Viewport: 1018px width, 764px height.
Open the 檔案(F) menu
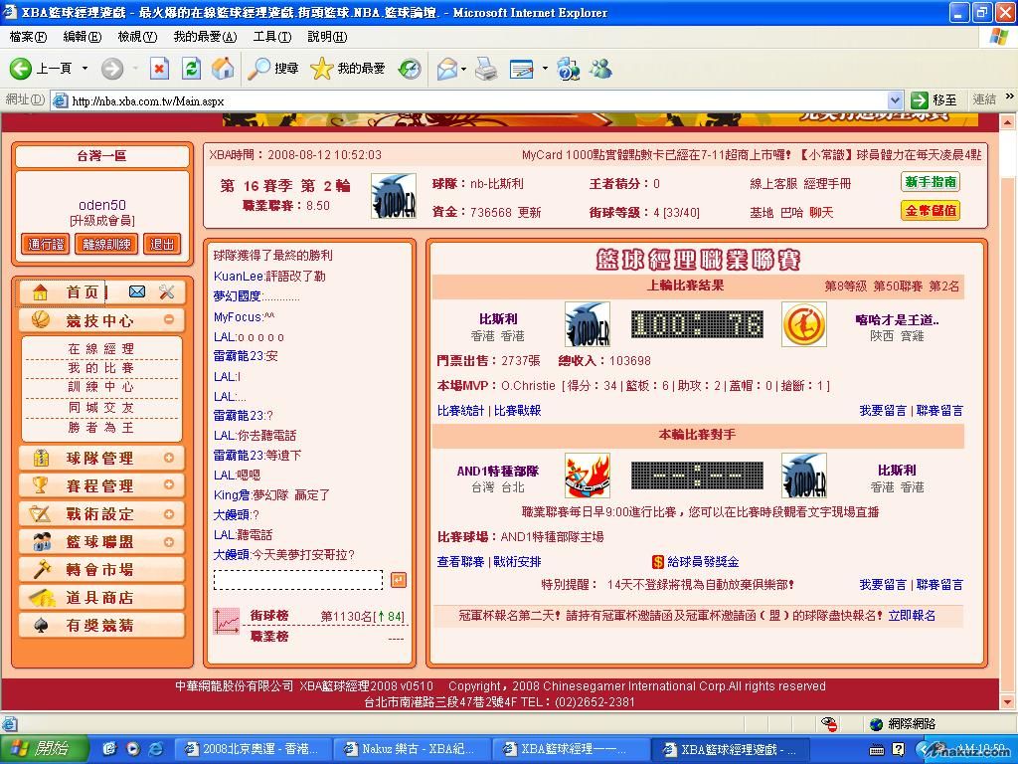(28, 37)
